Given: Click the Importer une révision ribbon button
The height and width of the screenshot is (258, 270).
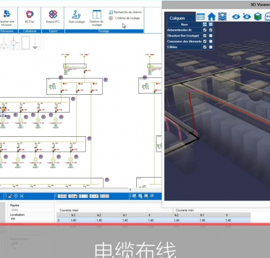Looking at the screenshot, I should [7, 18].
